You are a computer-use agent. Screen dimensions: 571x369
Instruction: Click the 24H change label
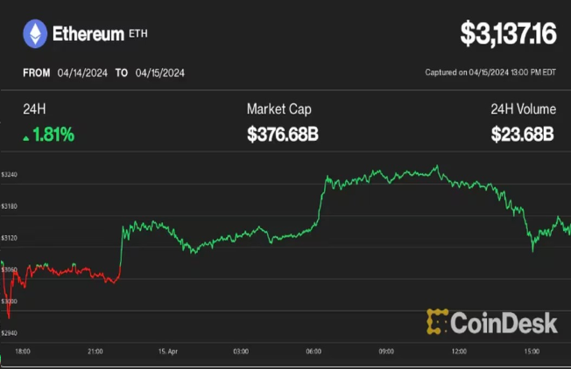click(34, 109)
